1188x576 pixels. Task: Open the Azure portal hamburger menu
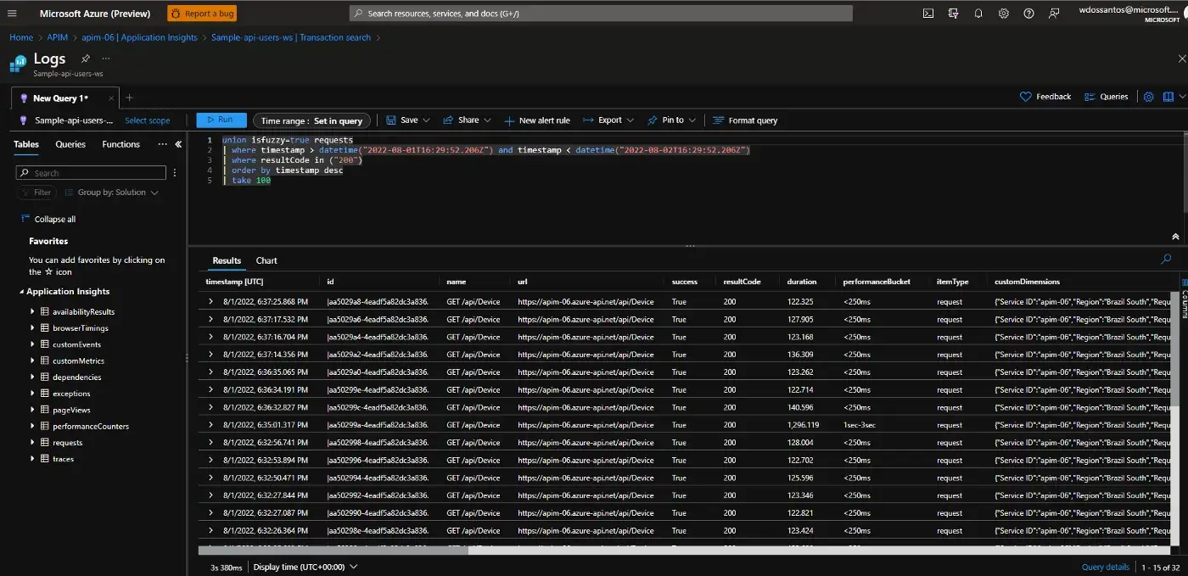pyautogui.click(x=12, y=14)
